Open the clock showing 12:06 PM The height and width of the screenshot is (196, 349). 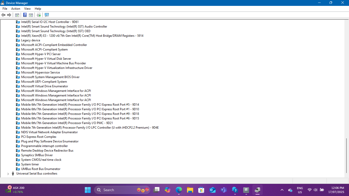pos(336,190)
